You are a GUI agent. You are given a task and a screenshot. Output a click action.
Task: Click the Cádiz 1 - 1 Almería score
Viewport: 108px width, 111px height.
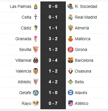(x=53, y=28)
